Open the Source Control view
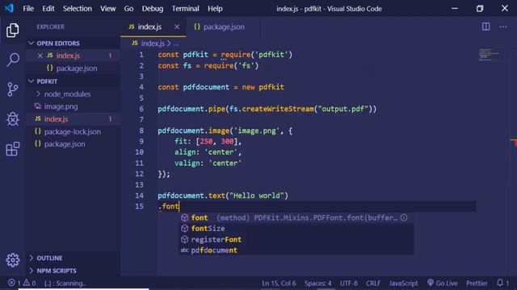 click(x=13, y=89)
